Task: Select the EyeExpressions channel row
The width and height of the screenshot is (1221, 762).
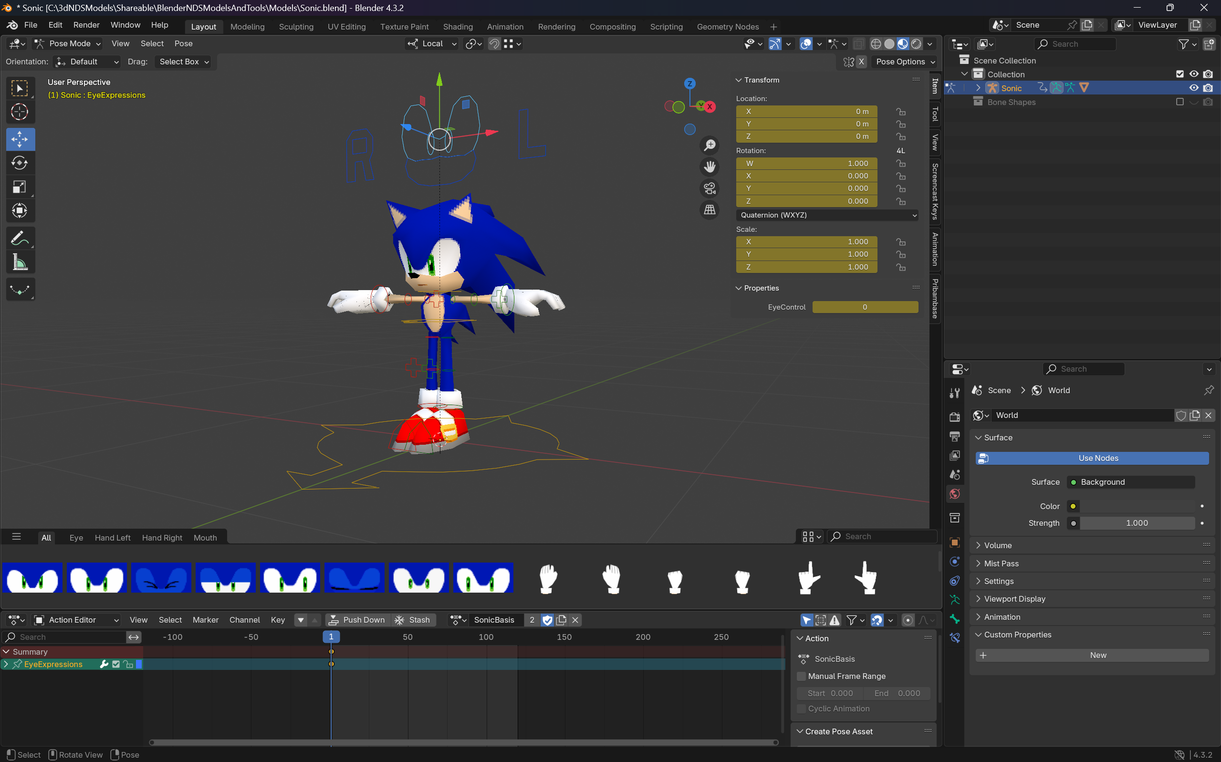Action: (x=72, y=664)
